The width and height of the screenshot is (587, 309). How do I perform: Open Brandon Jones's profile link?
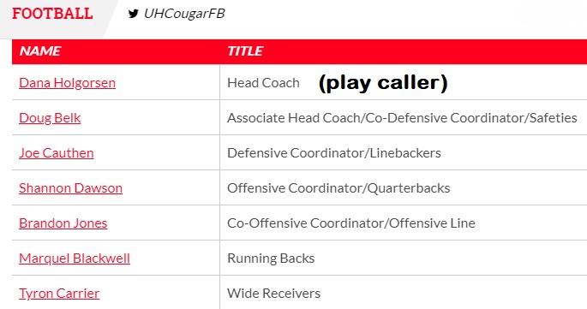pos(63,223)
